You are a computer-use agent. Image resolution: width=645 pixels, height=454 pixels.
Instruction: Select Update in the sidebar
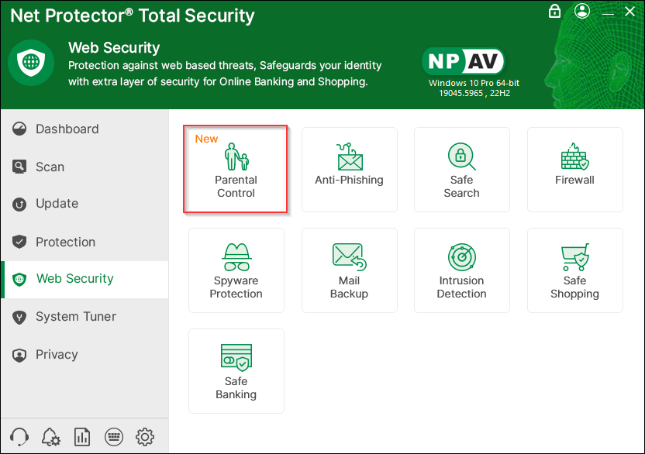point(57,204)
